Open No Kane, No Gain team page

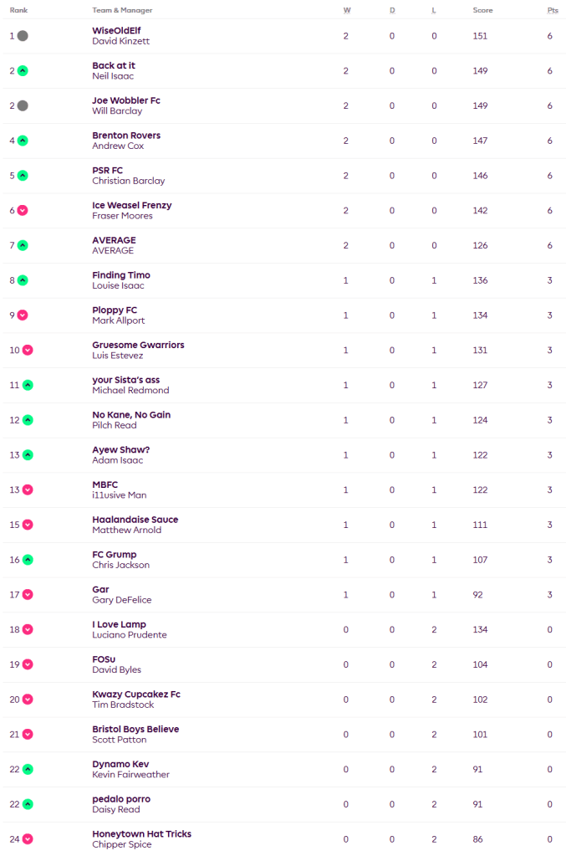131,415
